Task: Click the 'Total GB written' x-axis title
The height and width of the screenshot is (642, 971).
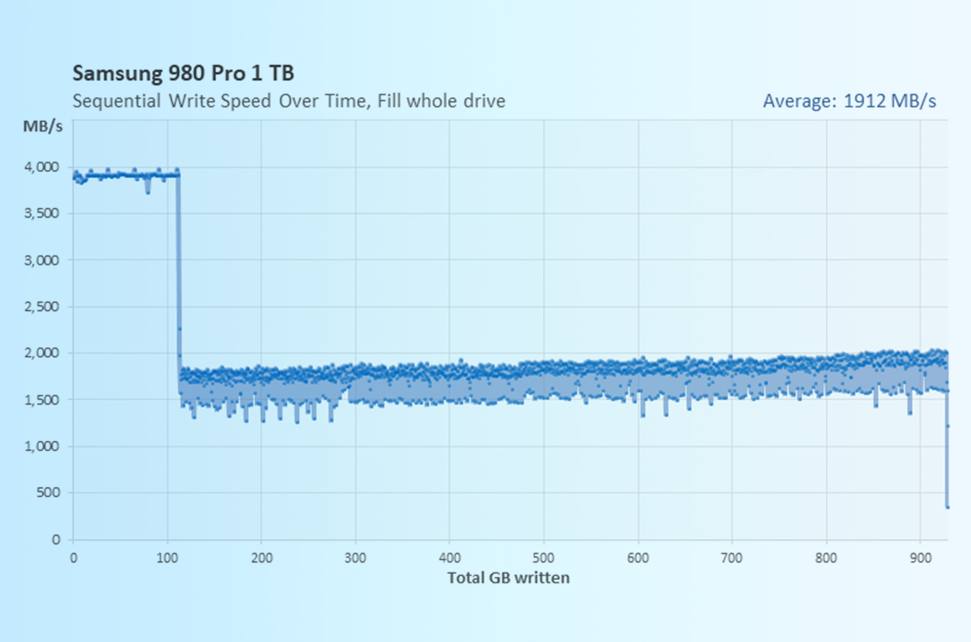Action: click(x=508, y=577)
